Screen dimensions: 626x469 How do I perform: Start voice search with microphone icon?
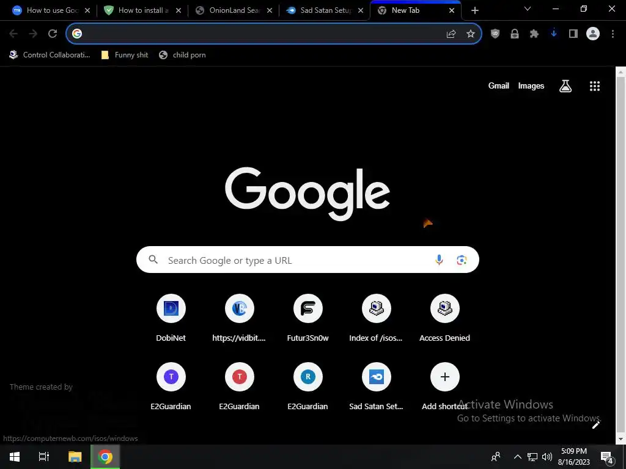point(439,260)
